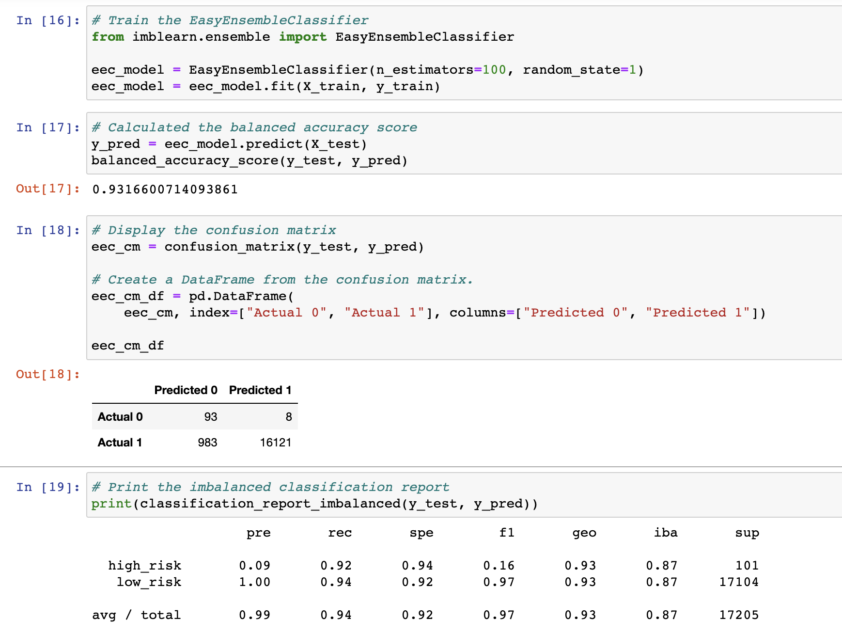Screen dimensions: 842x634
Task: Click the "Actual 0" string in index list
Action: click(x=286, y=313)
